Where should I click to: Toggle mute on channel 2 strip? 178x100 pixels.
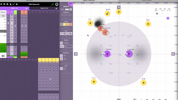(12, 37)
